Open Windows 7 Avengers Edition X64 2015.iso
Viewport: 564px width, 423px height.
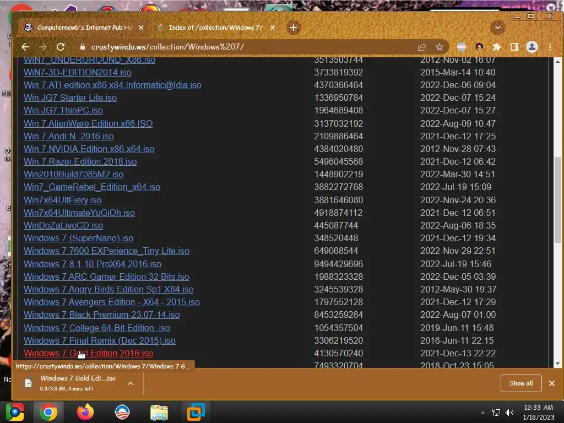click(x=111, y=302)
